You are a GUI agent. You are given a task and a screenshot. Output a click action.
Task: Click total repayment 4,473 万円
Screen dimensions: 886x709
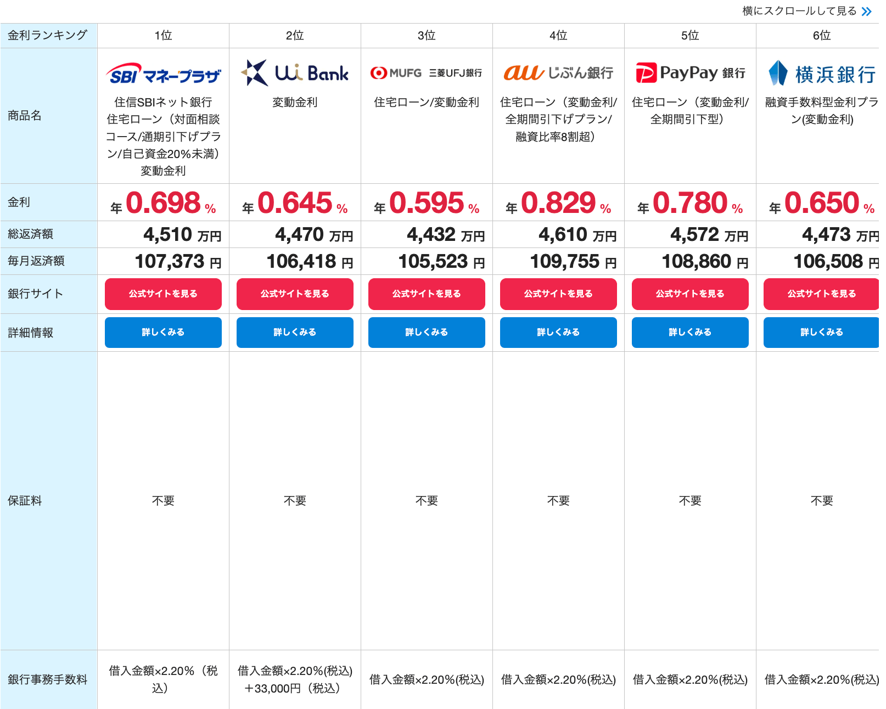tap(840, 235)
